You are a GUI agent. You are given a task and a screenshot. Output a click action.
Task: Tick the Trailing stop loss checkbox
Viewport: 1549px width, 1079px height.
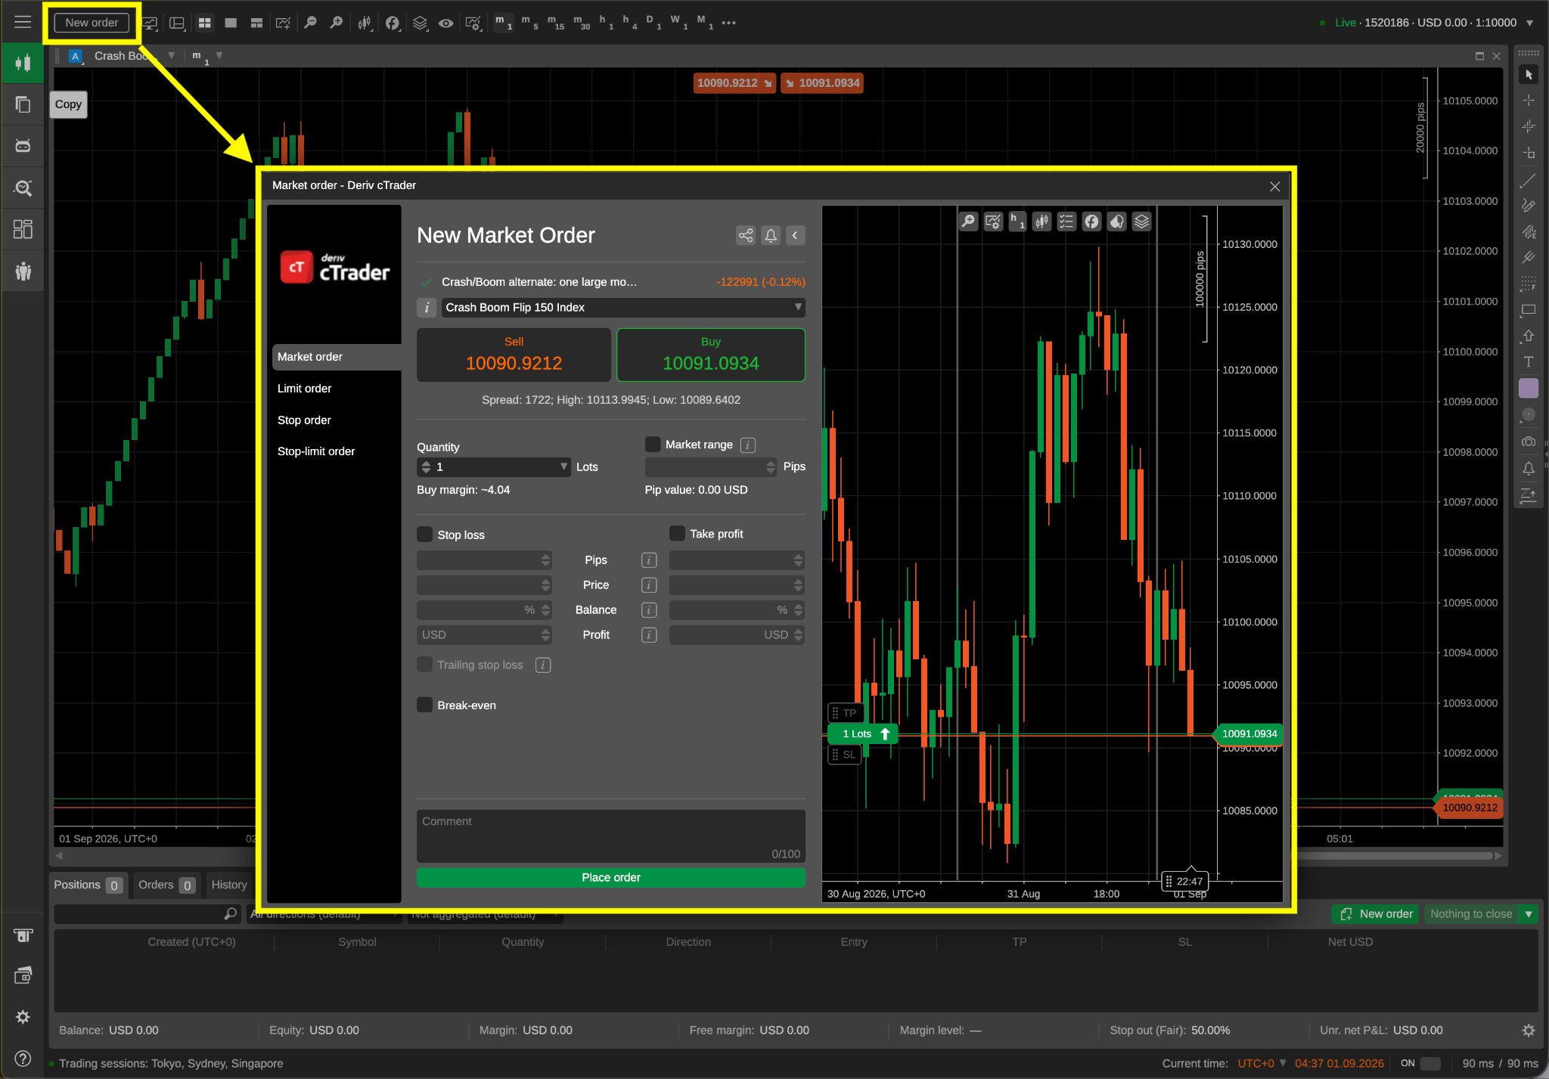(425, 665)
